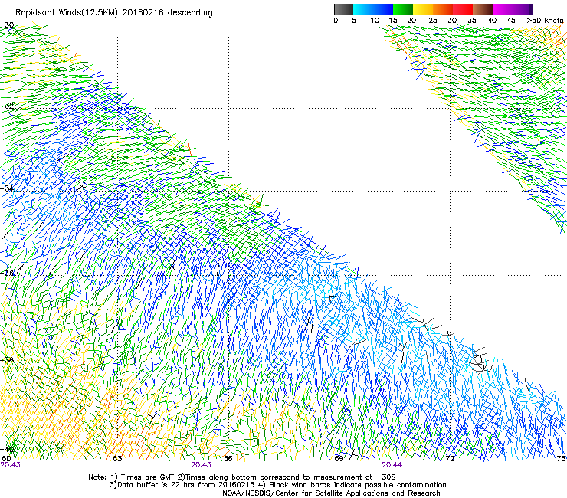The height and width of the screenshot is (498, 567).
Task: Click the '72' longitude axis label
Action: tap(450, 459)
